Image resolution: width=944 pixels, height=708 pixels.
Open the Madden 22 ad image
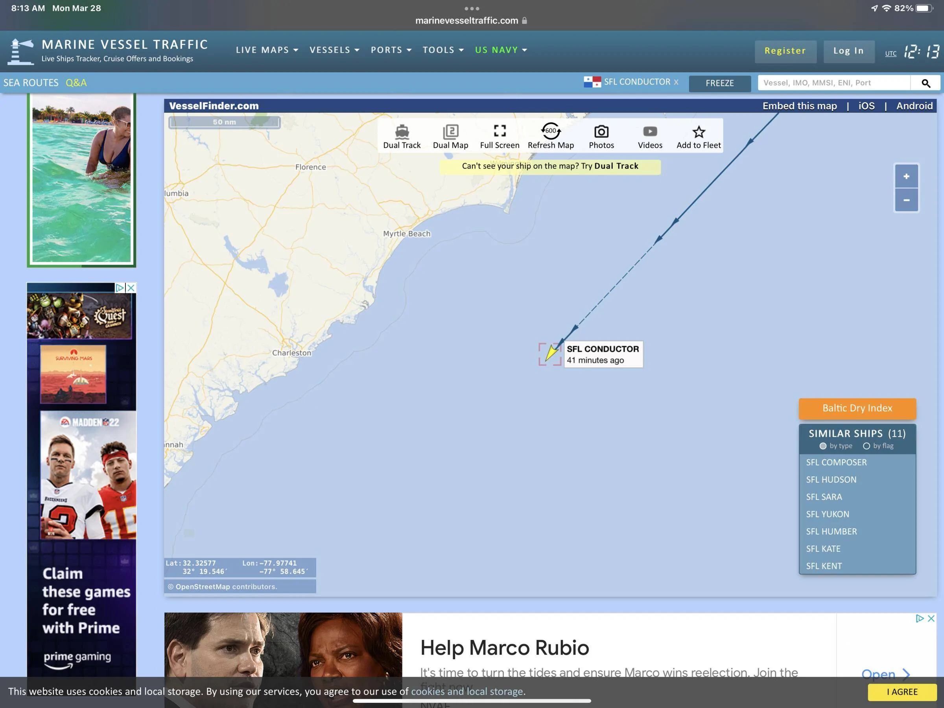coord(88,475)
